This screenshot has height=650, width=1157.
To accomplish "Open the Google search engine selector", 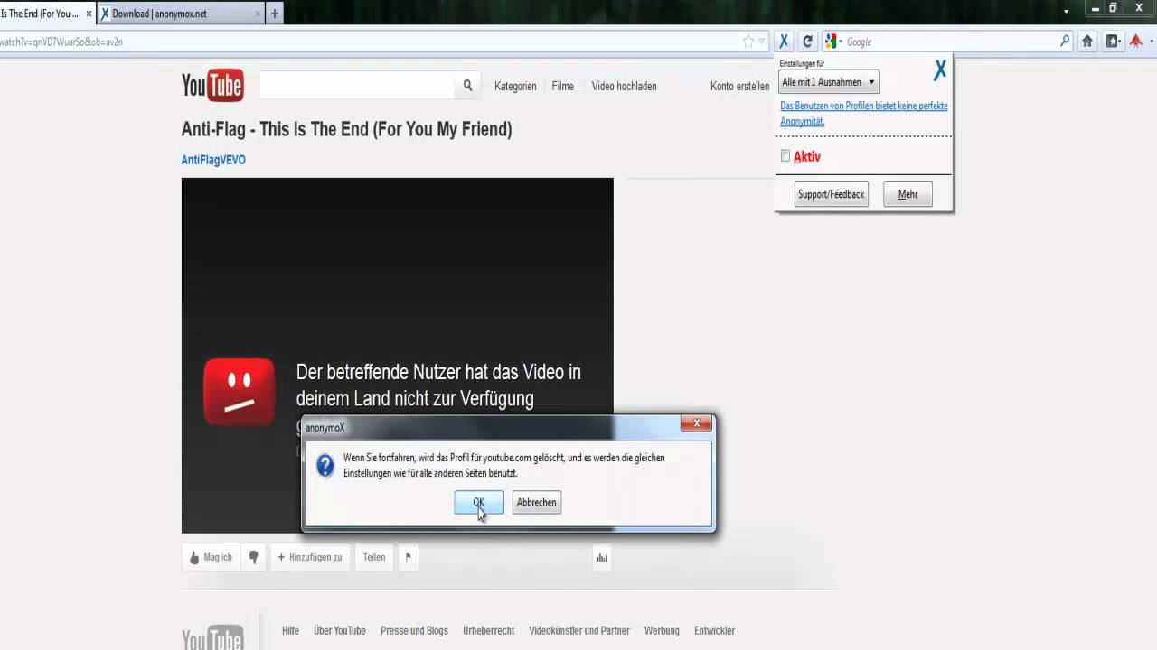I will tap(832, 42).
